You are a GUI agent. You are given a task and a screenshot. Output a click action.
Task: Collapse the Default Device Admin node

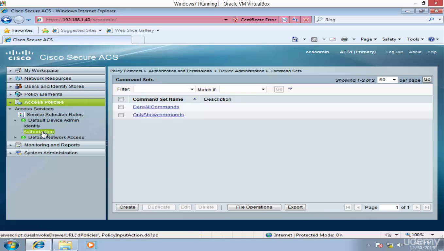click(15, 120)
